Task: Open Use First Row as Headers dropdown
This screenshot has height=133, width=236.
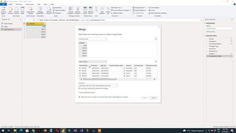Action: tap(121, 10)
